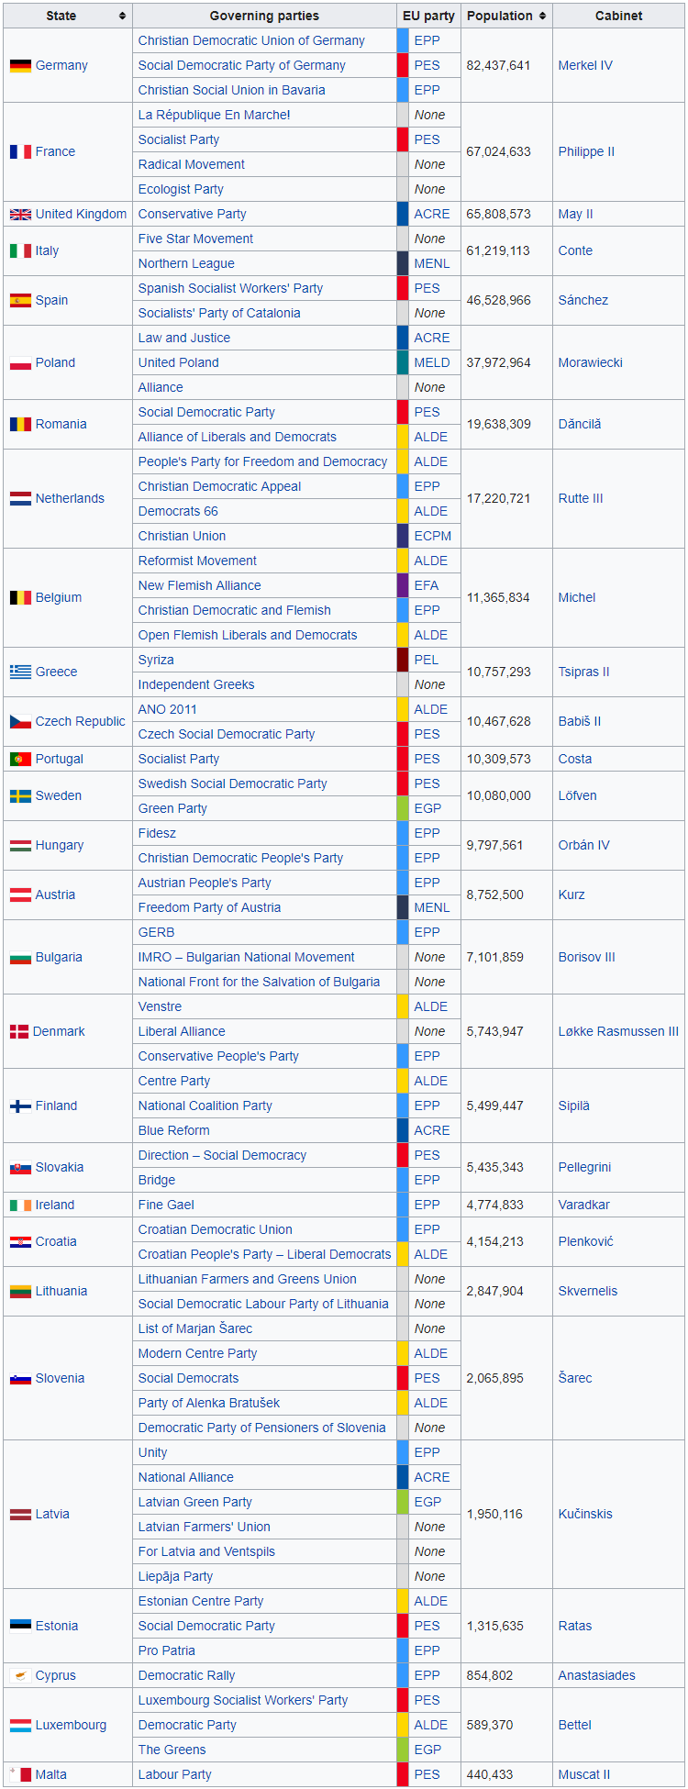Click the Governing parties column header
Viewport: 688px width, 1789px height.
[x=264, y=17]
